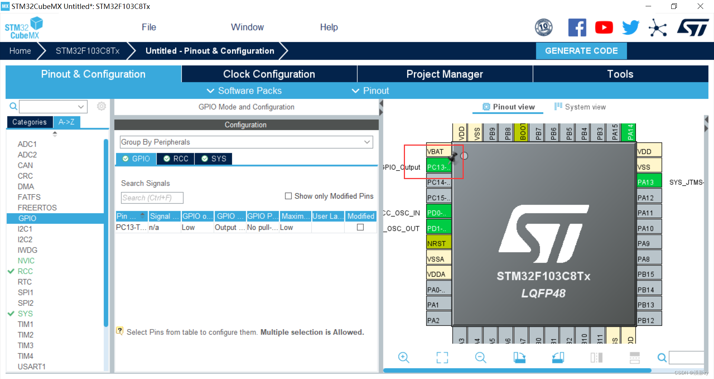714x379 pixels.
Task: Click the horizontal scrollbar under the chip
Action: [517, 370]
